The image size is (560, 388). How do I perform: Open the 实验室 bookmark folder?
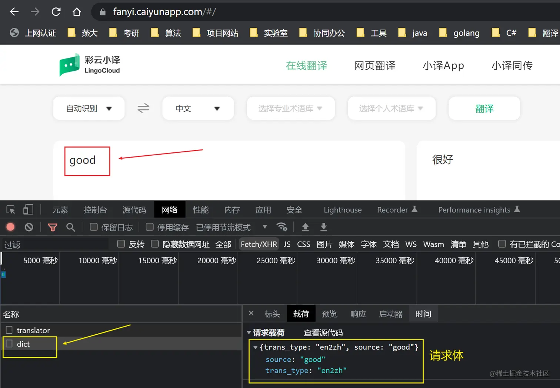[269, 33]
